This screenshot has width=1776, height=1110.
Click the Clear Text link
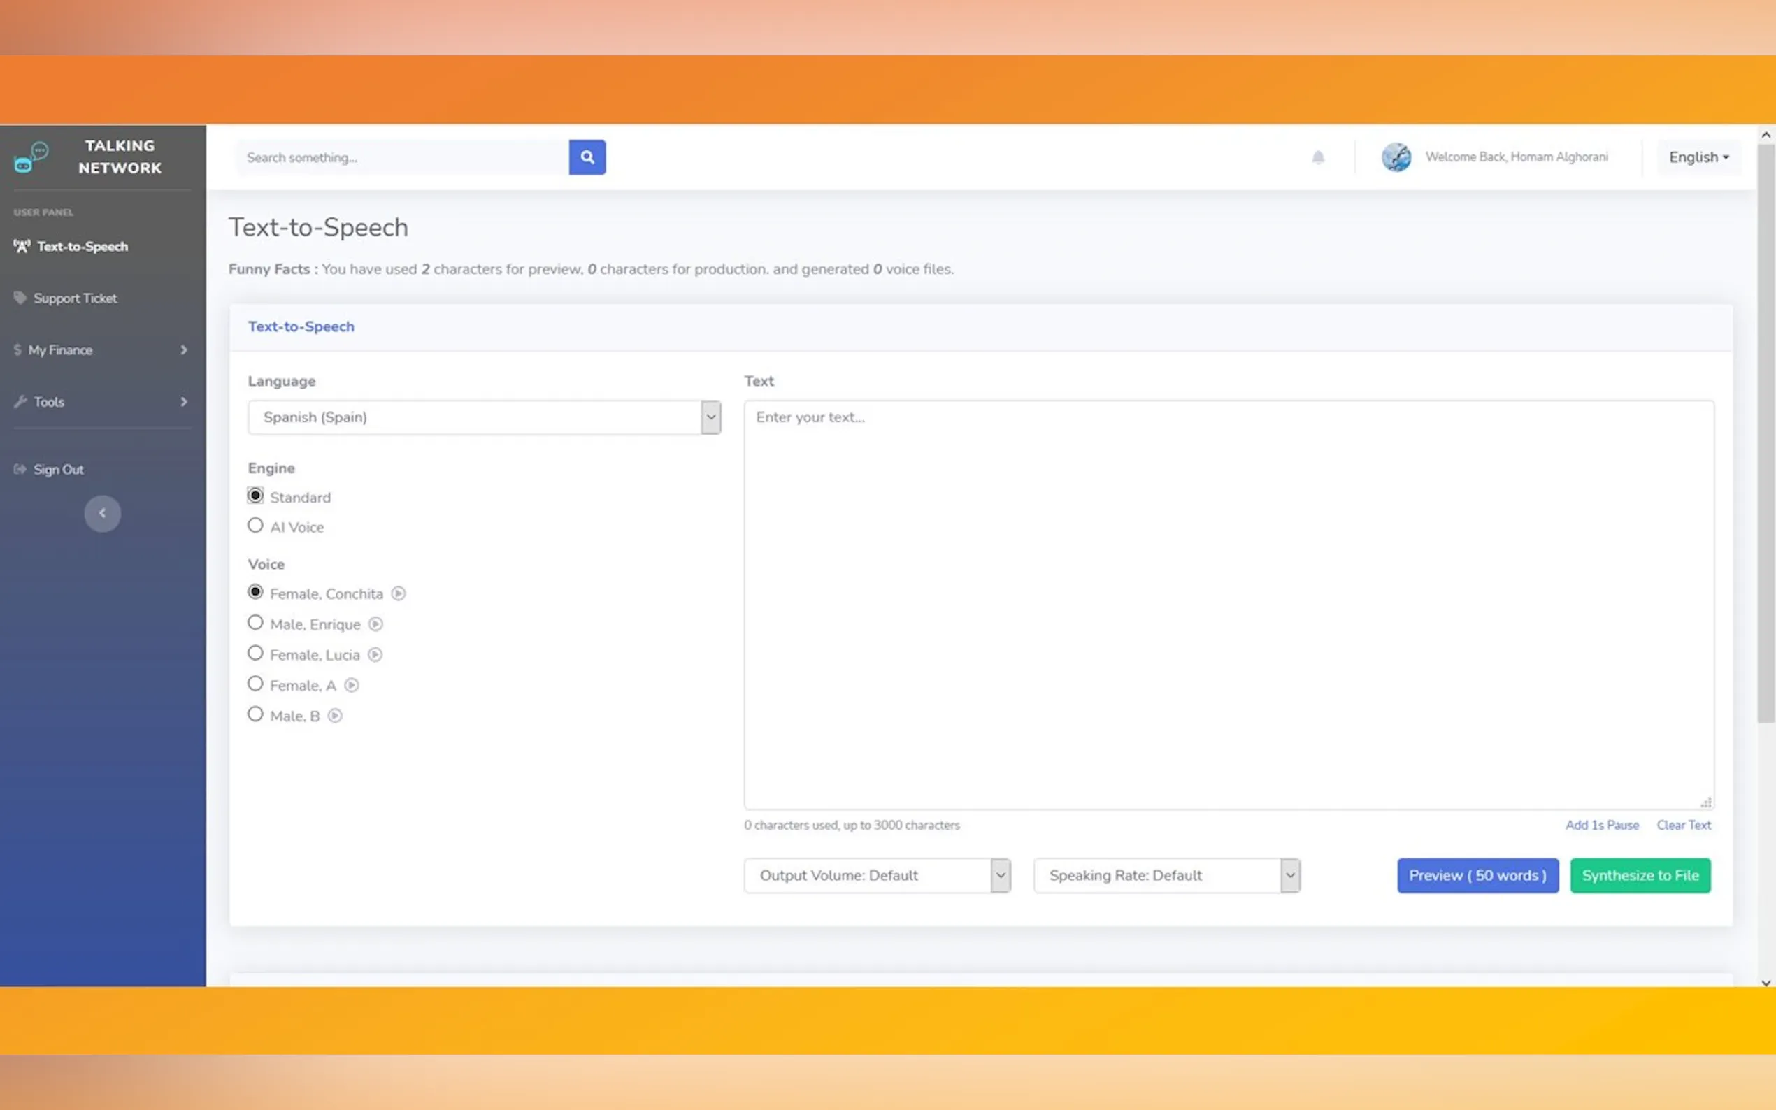point(1683,825)
